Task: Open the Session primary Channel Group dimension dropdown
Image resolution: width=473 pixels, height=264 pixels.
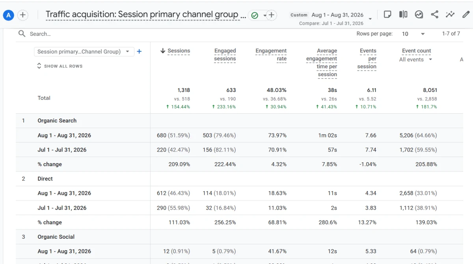Action: point(84,52)
